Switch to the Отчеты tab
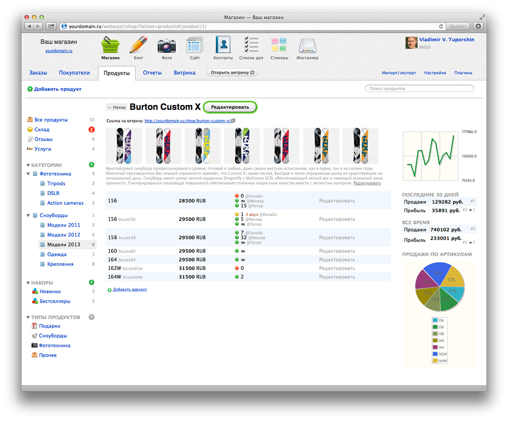Viewport: 508px width, 421px height. click(x=152, y=73)
